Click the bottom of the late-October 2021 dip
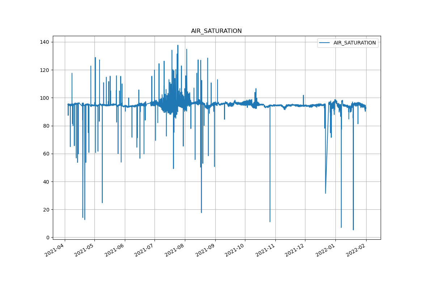This screenshot has height=299, width=423. [270, 222]
